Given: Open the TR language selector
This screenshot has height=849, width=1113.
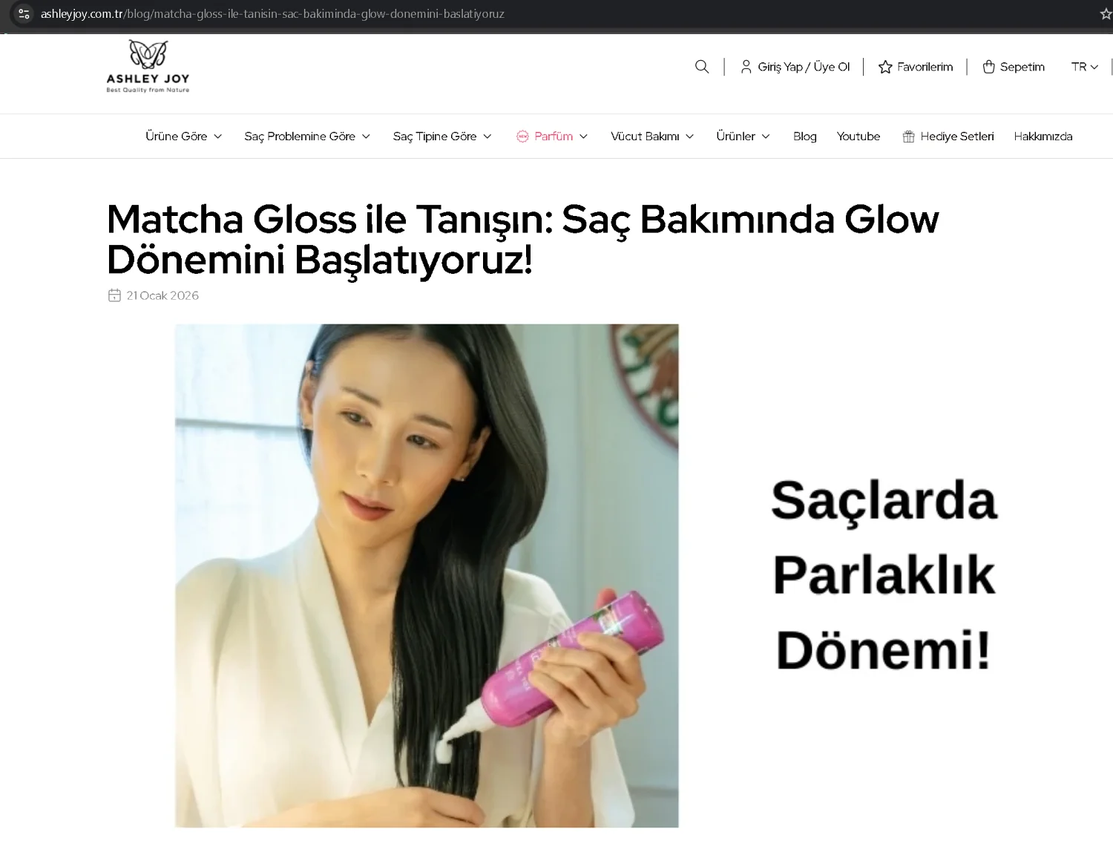Looking at the screenshot, I should coord(1084,67).
